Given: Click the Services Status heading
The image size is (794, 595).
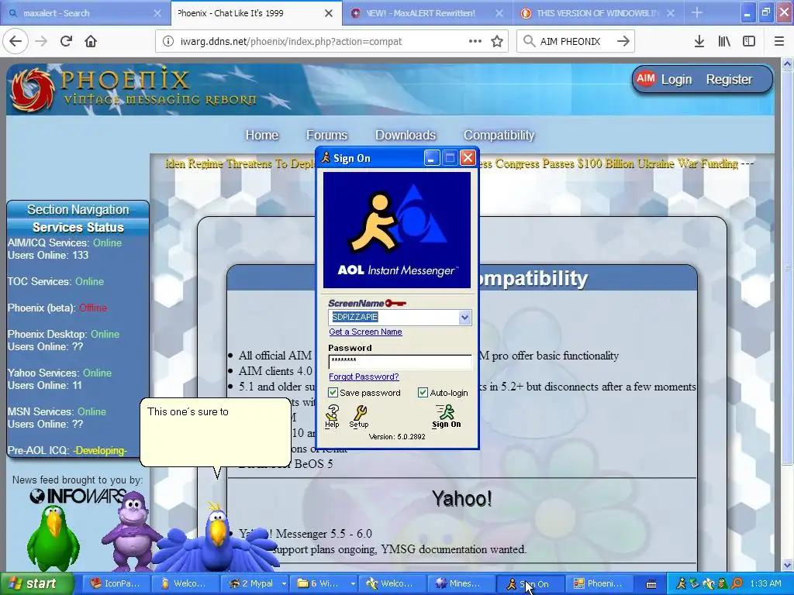Looking at the screenshot, I should tap(78, 227).
